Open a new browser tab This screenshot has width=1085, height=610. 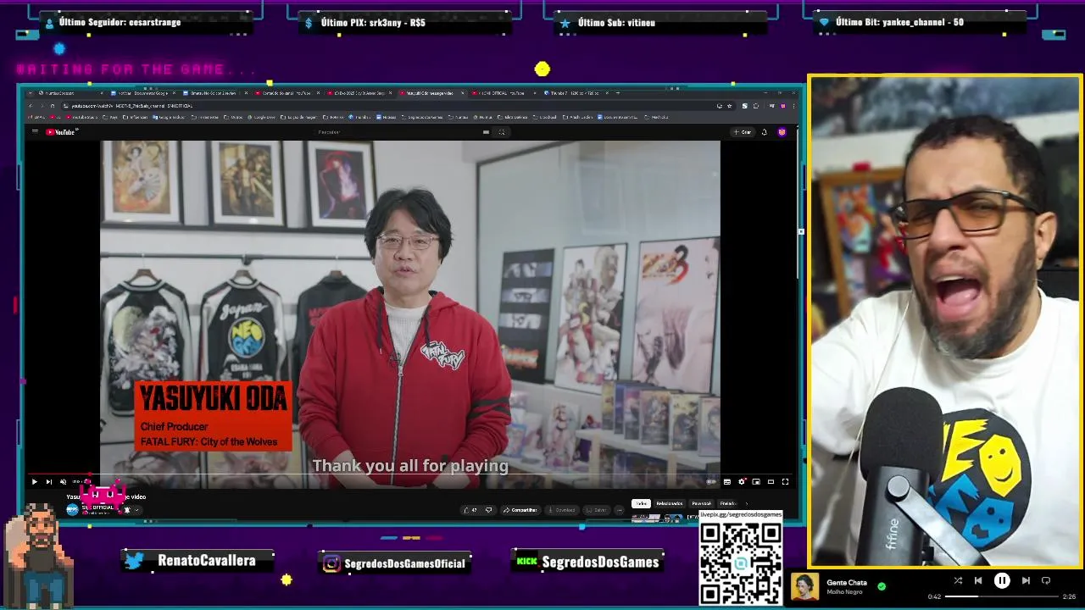(618, 93)
